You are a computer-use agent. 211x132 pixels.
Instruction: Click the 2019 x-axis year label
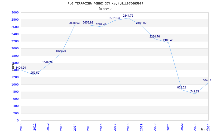[141, 127]
